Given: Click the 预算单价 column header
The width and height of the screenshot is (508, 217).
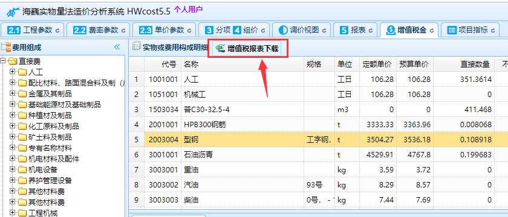Looking at the screenshot, I should [415, 64].
